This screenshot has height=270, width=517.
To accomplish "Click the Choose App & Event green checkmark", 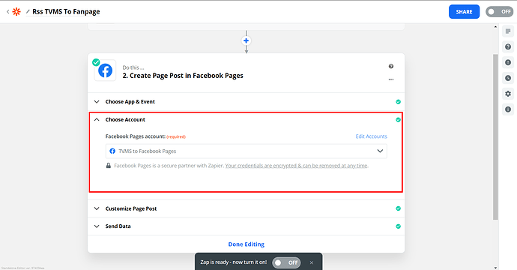I will (x=398, y=102).
